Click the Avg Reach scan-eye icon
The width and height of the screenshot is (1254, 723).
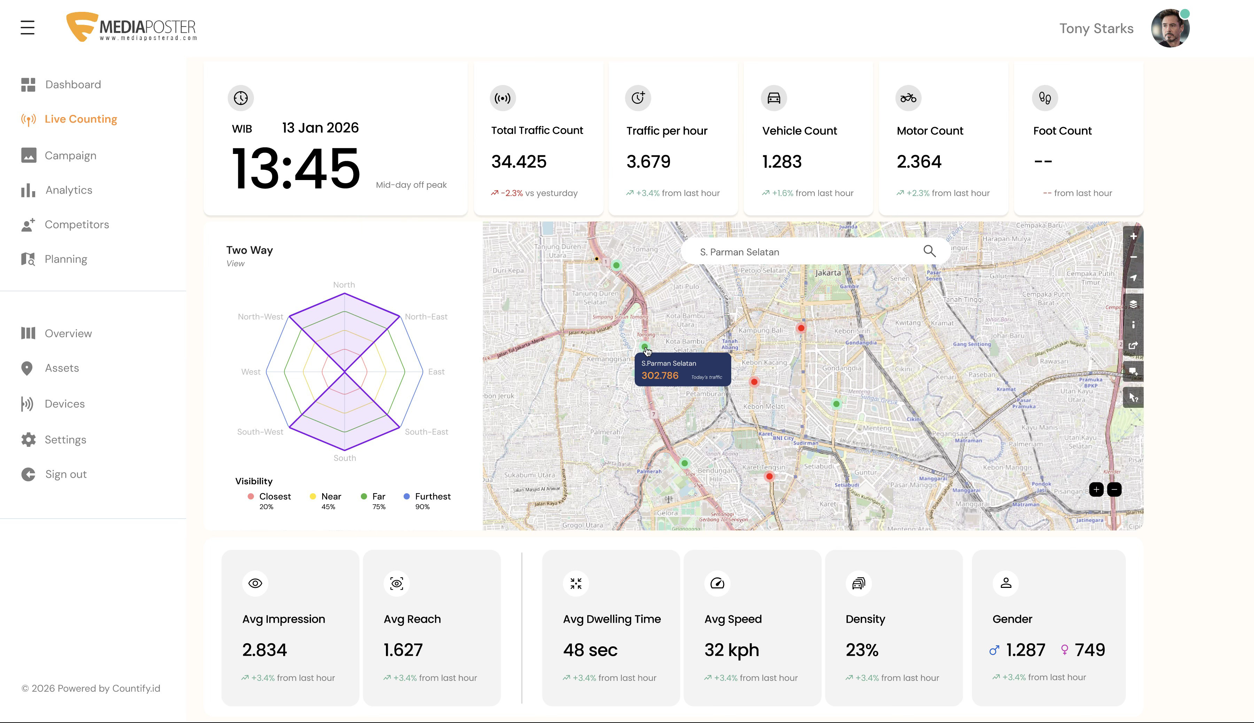397,583
